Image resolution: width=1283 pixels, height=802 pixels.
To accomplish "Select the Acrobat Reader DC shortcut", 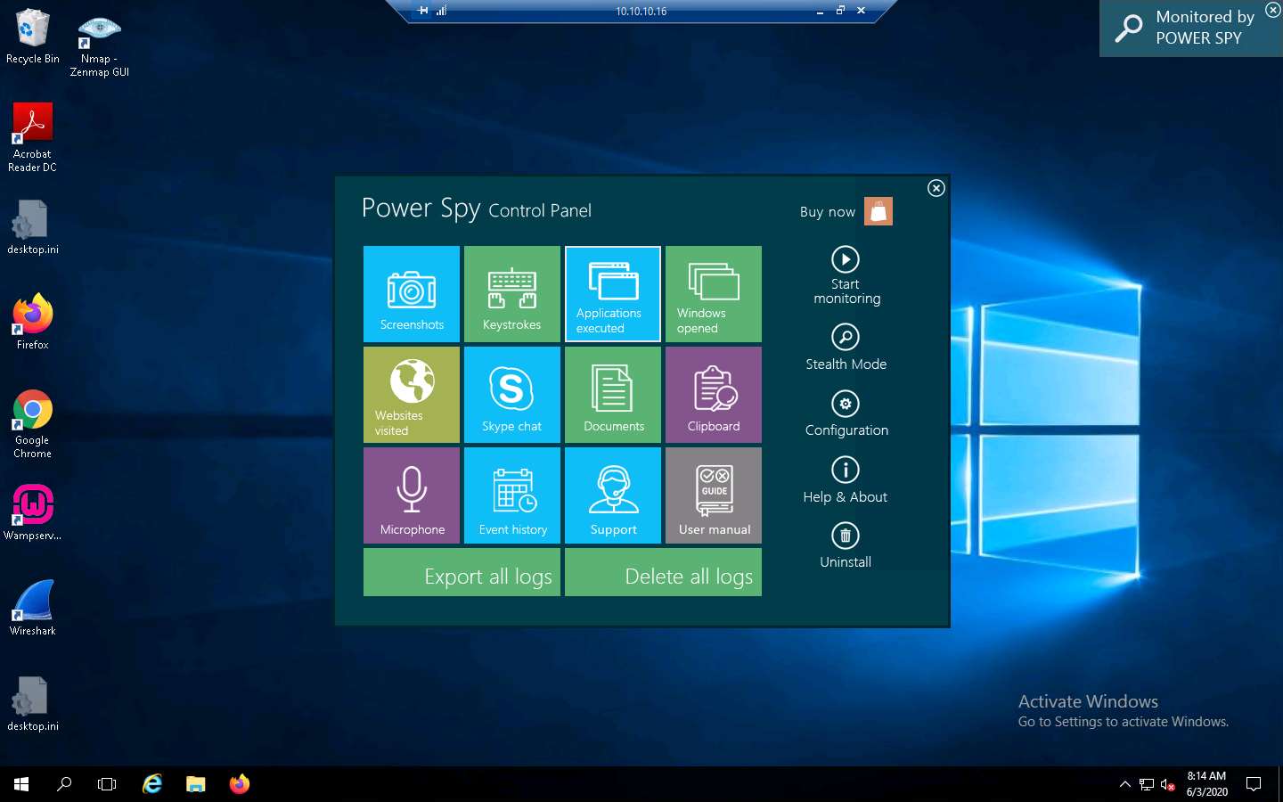I will (32, 136).
